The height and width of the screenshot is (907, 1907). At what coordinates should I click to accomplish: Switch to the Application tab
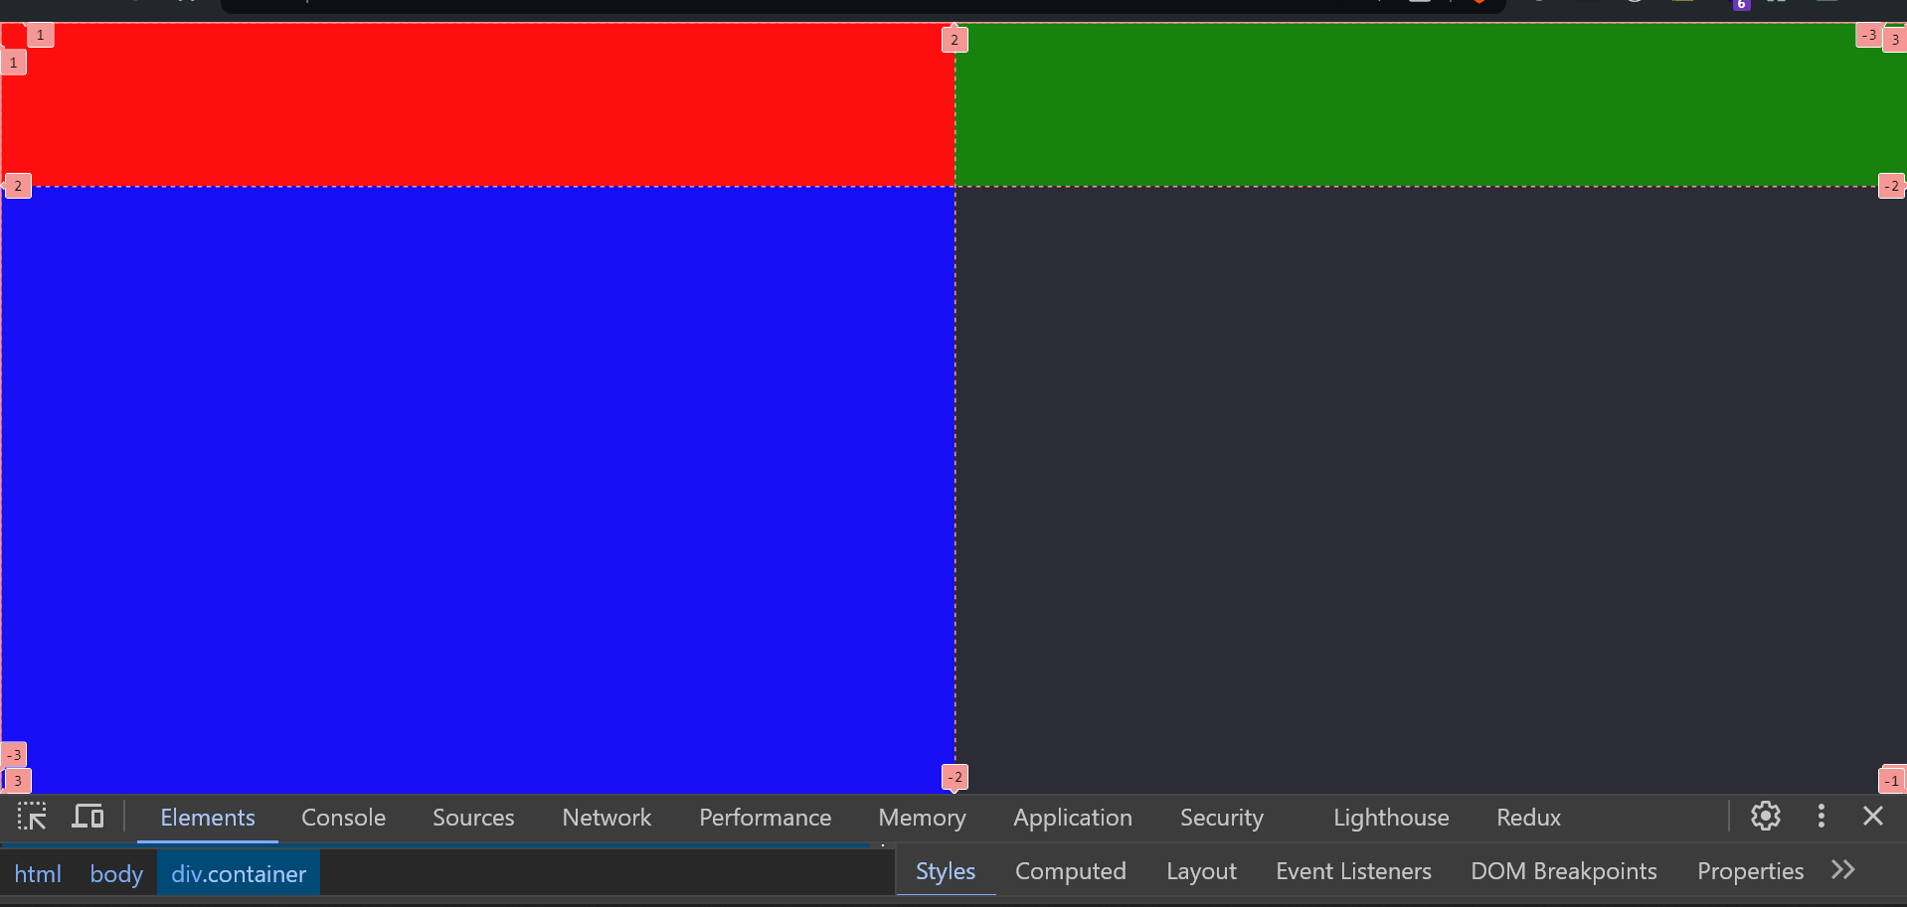click(x=1072, y=818)
